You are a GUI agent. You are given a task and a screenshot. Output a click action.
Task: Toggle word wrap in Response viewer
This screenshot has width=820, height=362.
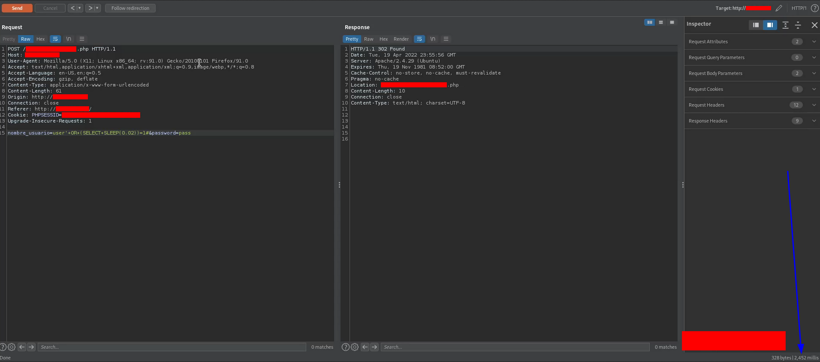click(x=419, y=39)
